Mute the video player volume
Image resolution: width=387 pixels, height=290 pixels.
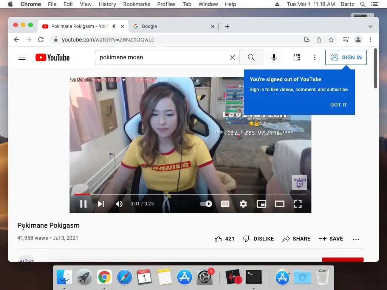tap(119, 204)
